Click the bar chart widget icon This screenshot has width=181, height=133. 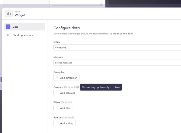click(x=9, y=14)
